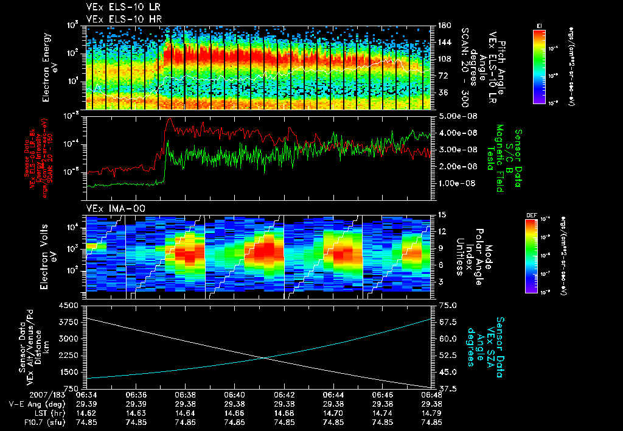
Task: Click the DEF color scale bar
Action: pos(532,256)
